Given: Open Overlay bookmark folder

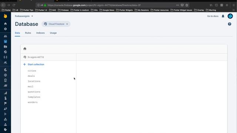Looking at the screenshot, I should click(x=199, y=10).
